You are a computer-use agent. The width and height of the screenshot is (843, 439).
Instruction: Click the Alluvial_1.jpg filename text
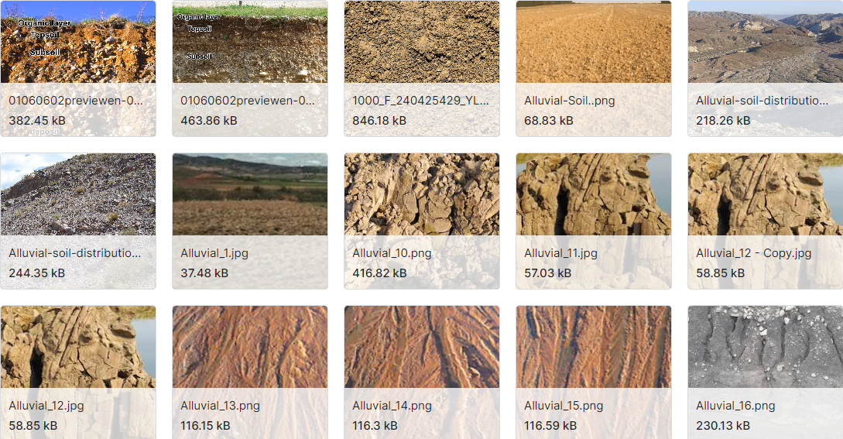click(x=214, y=253)
